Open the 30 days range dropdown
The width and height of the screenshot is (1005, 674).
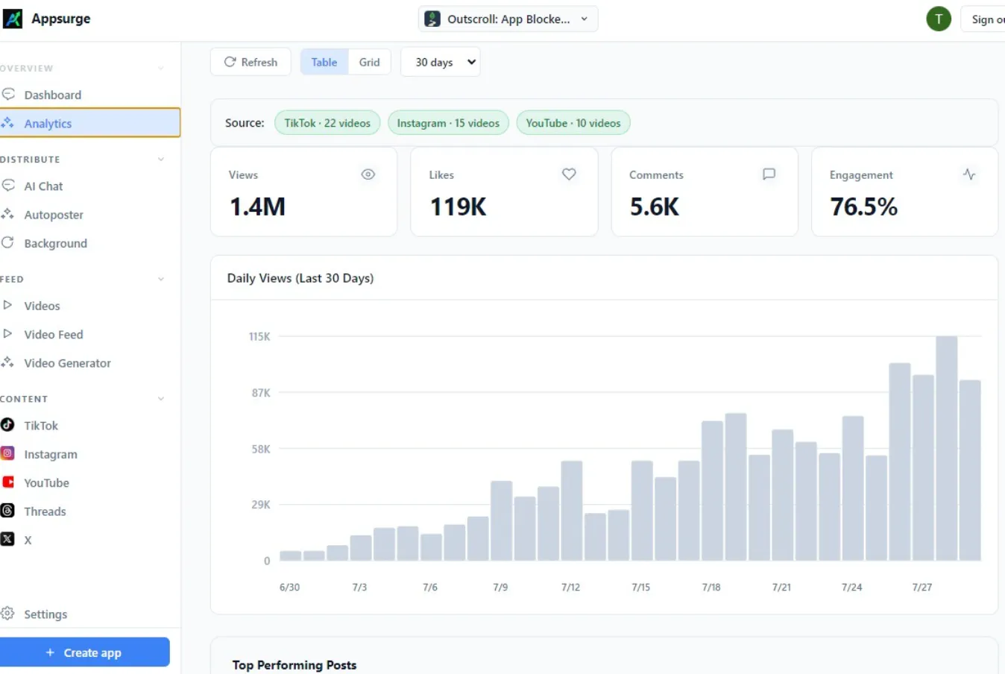(441, 62)
